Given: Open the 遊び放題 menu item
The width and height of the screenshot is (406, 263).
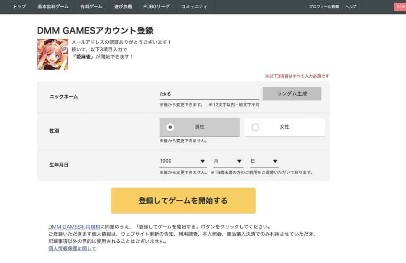Looking at the screenshot, I should pos(123,7).
